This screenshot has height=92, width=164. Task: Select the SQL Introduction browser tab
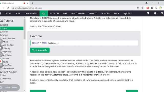[x=14, y=3]
